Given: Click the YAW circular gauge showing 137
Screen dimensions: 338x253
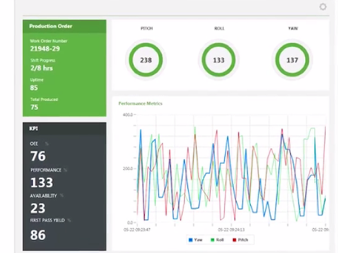Looking at the screenshot, I should 291,60.
